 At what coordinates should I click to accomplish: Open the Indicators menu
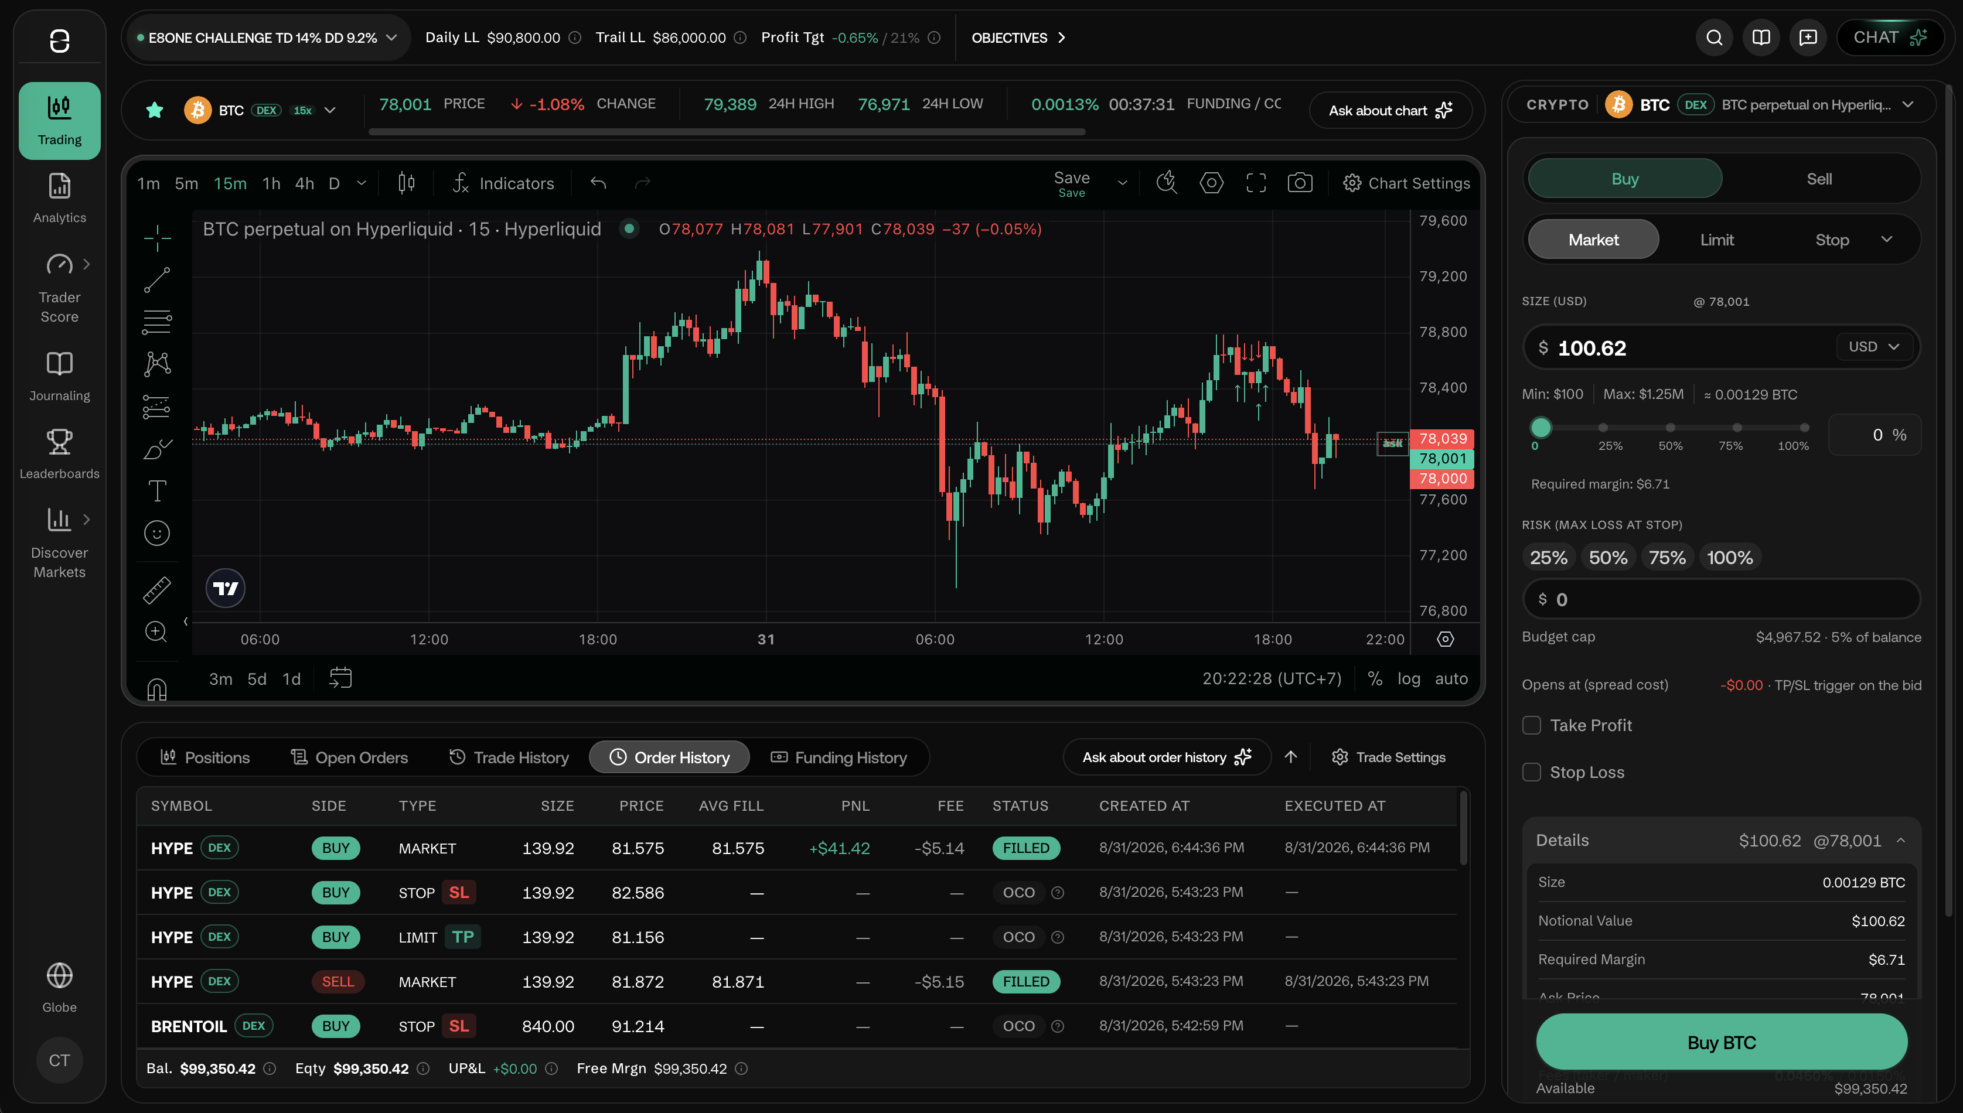(x=503, y=183)
